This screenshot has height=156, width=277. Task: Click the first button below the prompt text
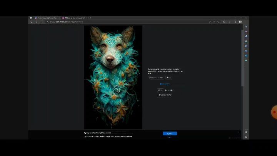point(156,78)
